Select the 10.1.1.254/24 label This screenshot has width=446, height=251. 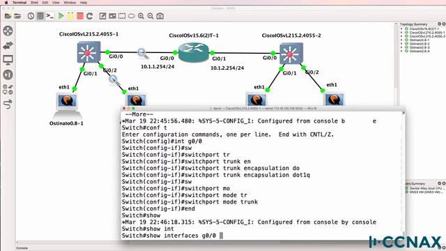pyautogui.click(x=157, y=67)
